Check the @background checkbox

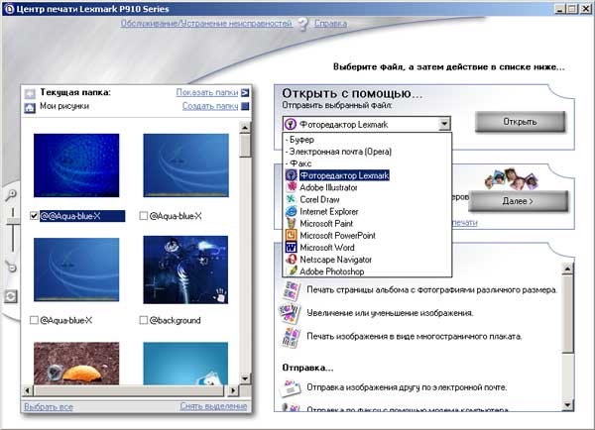144,320
